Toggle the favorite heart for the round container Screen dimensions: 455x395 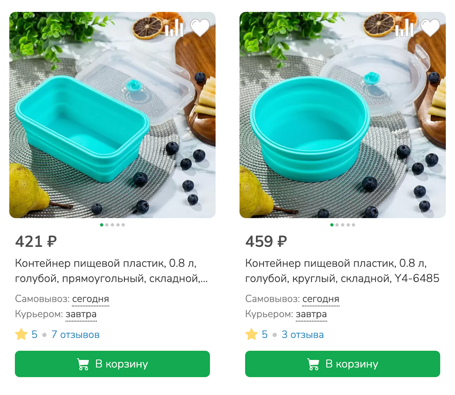tap(430, 27)
